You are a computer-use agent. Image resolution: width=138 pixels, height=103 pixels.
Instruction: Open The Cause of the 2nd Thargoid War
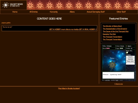click(x=116, y=32)
